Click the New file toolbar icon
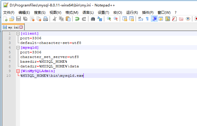The width and height of the screenshot is (197, 126). (5, 19)
